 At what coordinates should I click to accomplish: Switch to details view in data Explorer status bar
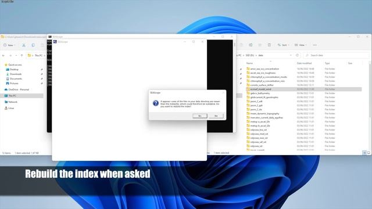click(x=364, y=153)
